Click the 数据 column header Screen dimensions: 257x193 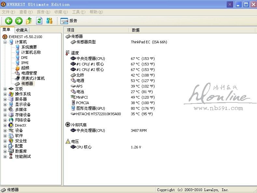tap(136, 30)
